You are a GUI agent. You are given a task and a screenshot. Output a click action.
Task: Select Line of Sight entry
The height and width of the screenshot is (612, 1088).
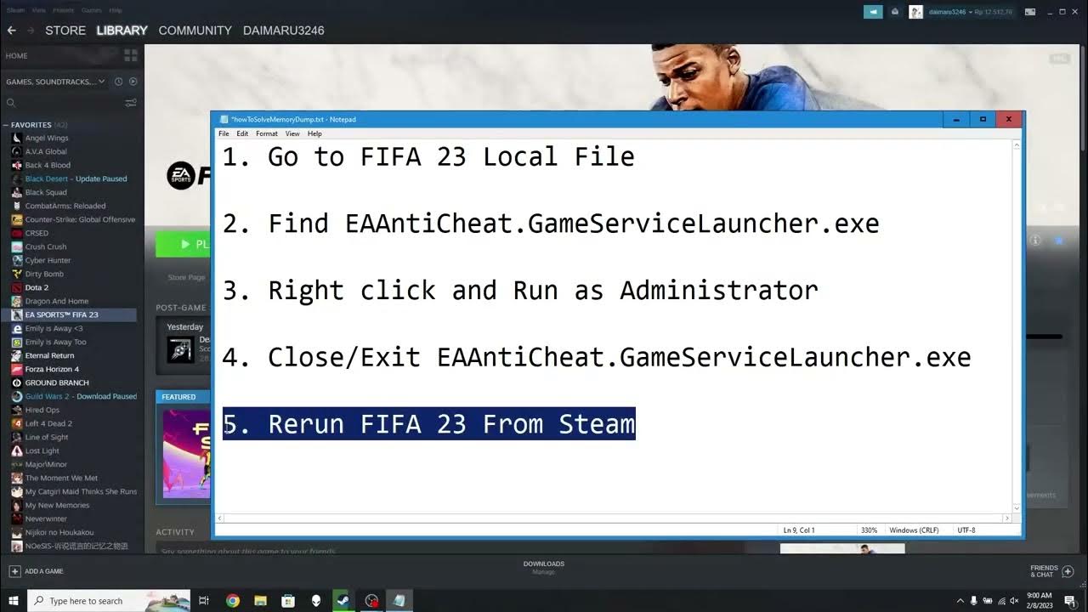(47, 437)
